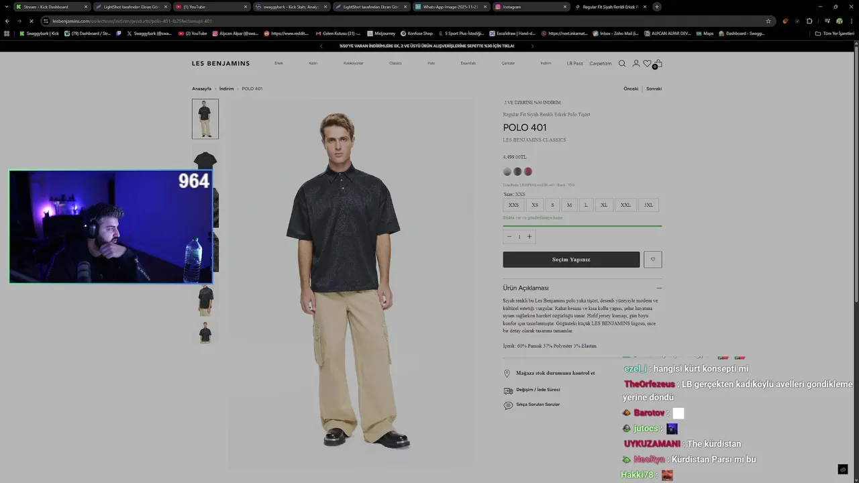
Task: Open Chrome apps grid in bookmarks bar
Action: (x=7, y=33)
